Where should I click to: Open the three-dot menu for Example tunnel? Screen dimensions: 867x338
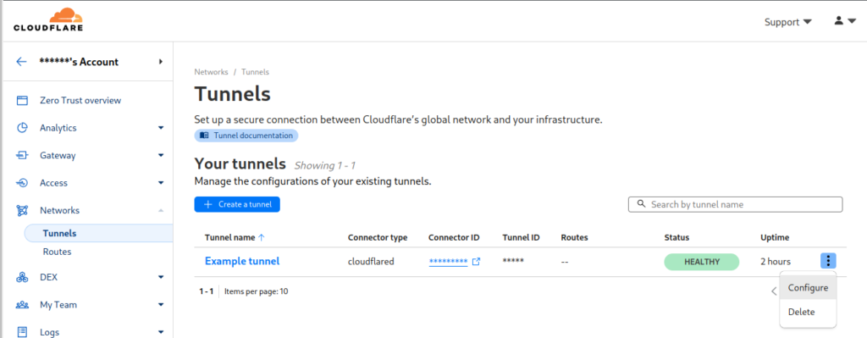click(828, 261)
